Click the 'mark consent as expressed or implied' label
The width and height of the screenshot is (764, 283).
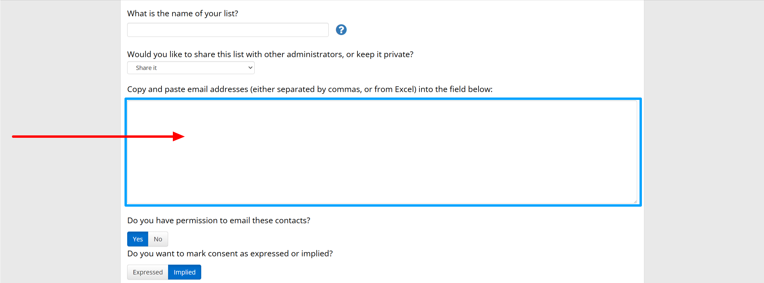tap(230, 253)
